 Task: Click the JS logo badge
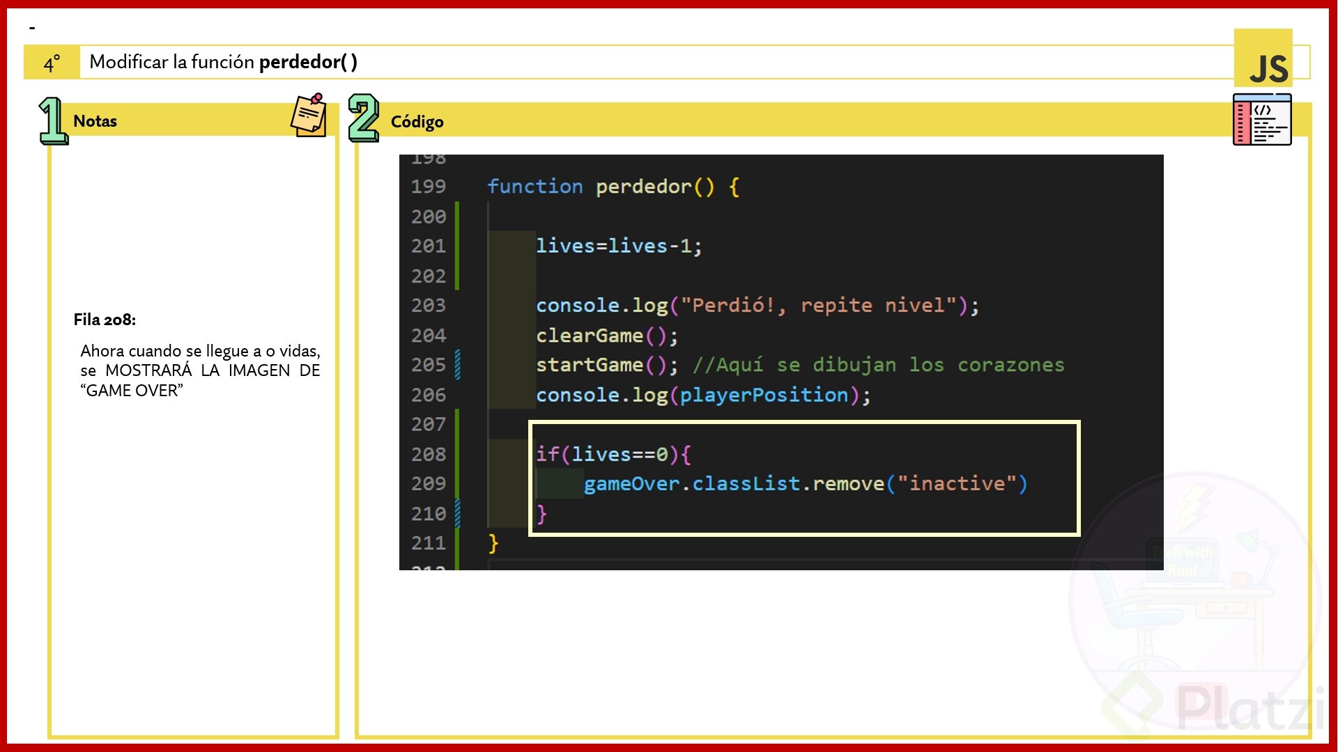tap(1263, 59)
